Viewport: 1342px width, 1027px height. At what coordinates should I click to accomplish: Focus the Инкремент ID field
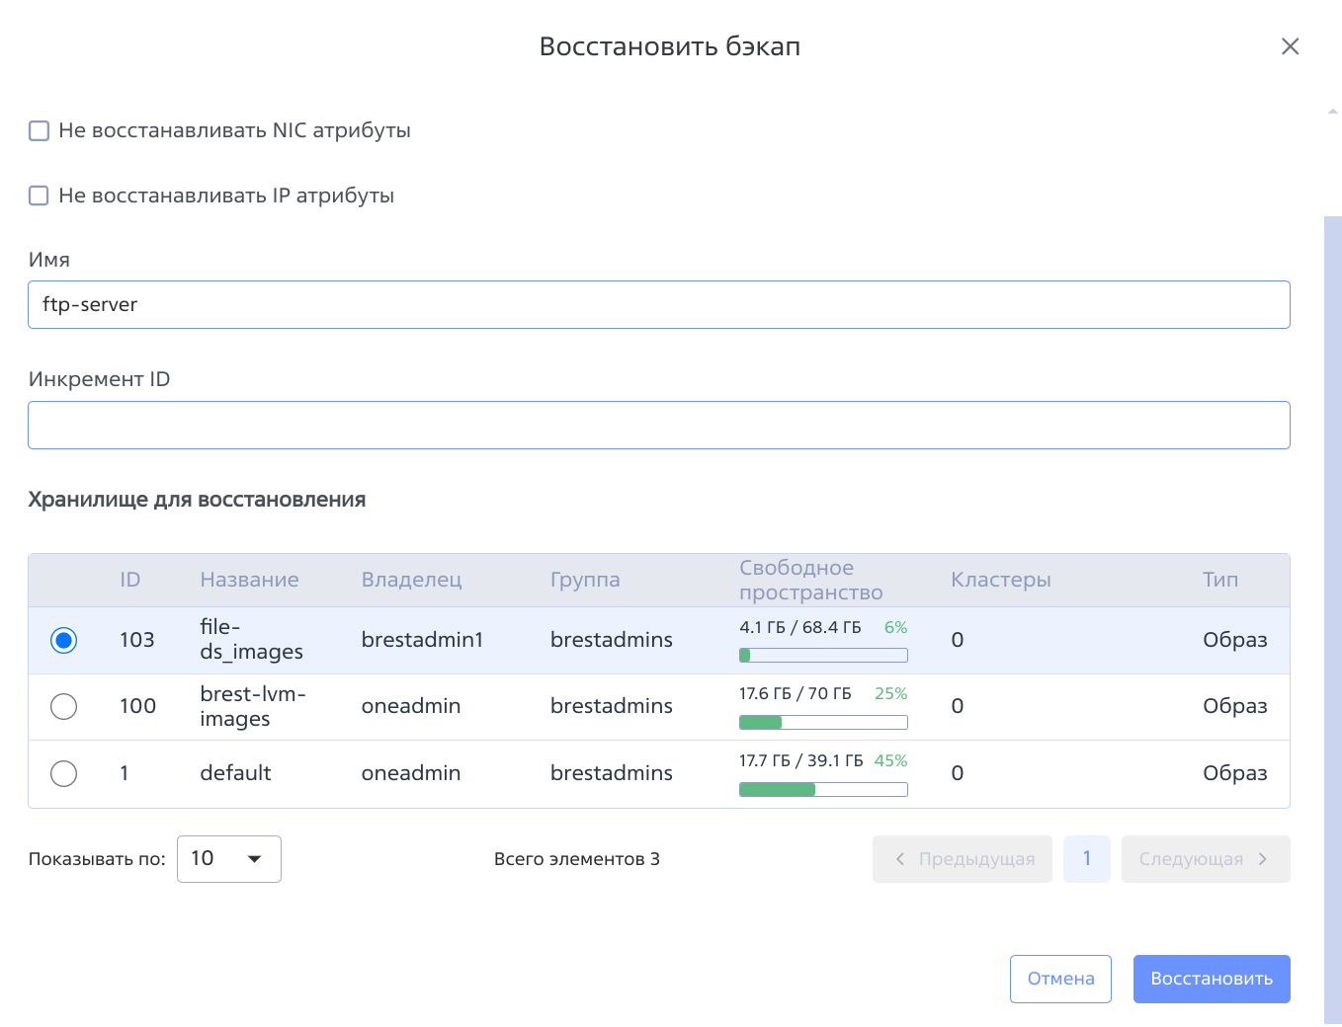(658, 425)
